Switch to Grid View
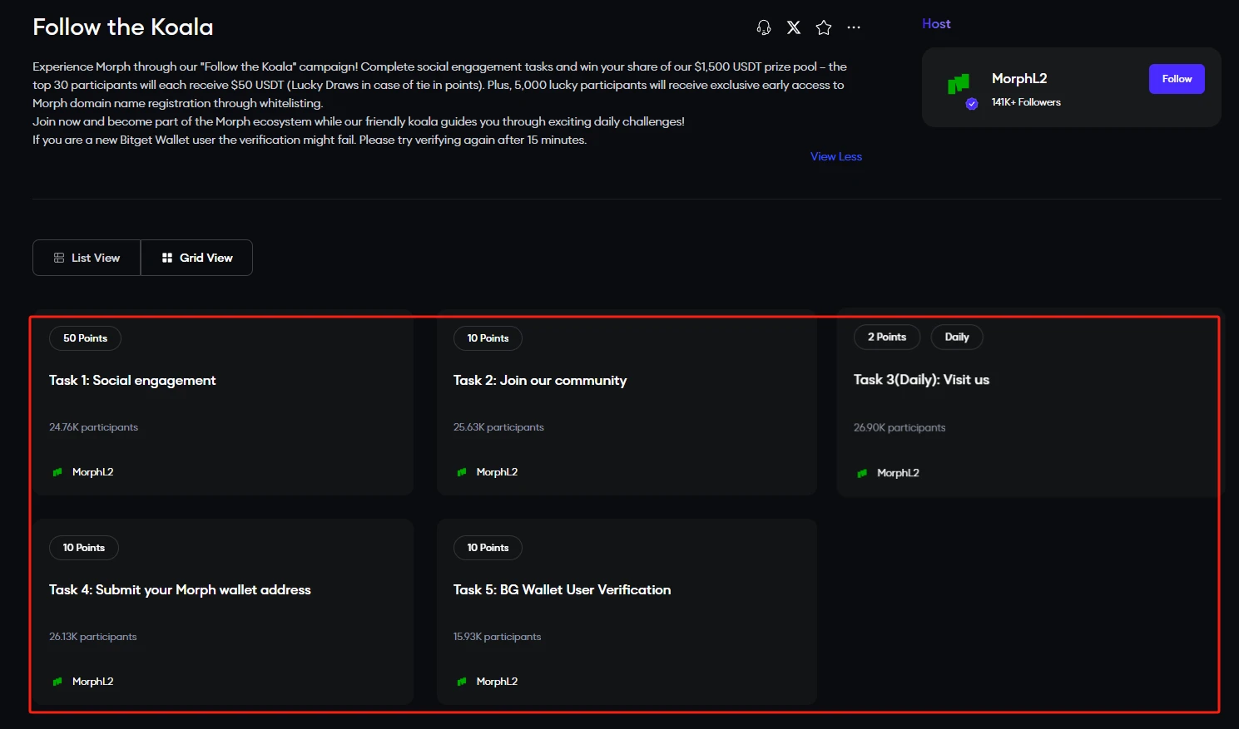The height and width of the screenshot is (729, 1239). tap(197, 258)
